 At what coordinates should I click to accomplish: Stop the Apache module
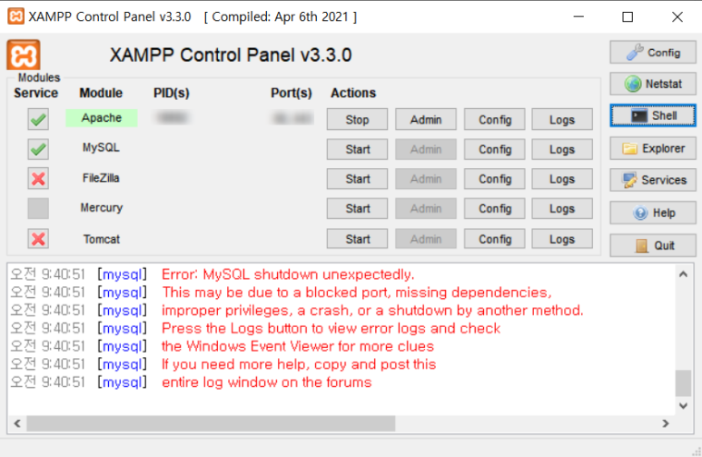(357, 119)
